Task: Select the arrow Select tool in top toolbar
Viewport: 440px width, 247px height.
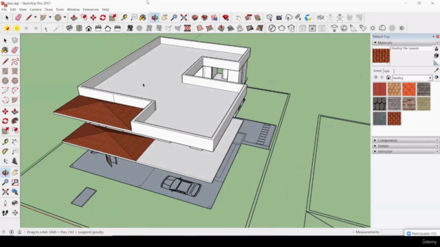Action: click(x=7, y=18)
